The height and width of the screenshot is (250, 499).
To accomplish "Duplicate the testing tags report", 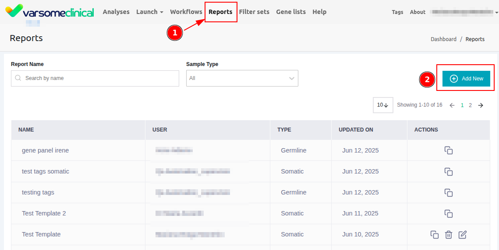I will tap(448, 192).
